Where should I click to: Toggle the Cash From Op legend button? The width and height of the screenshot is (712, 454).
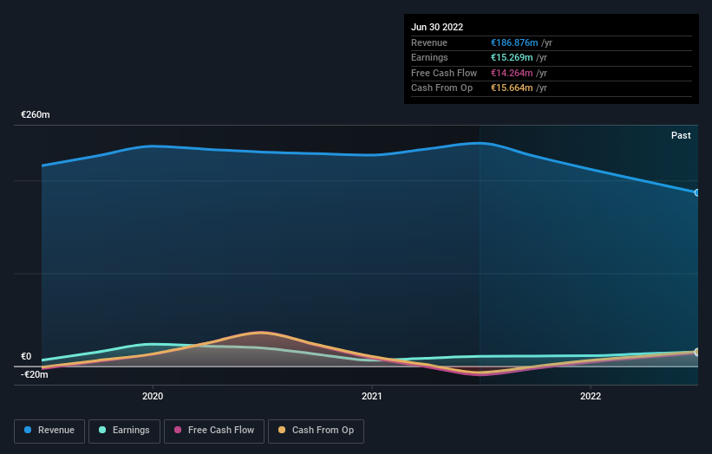[x=316, y=431]
